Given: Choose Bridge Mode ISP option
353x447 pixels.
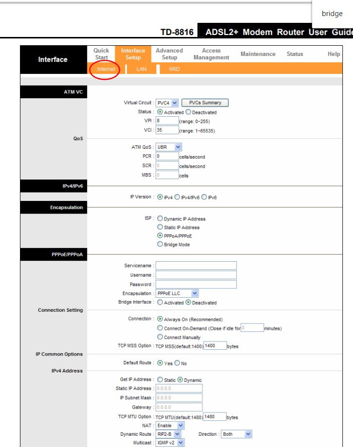Looking at the screenshot, I should tap(160, 244).
